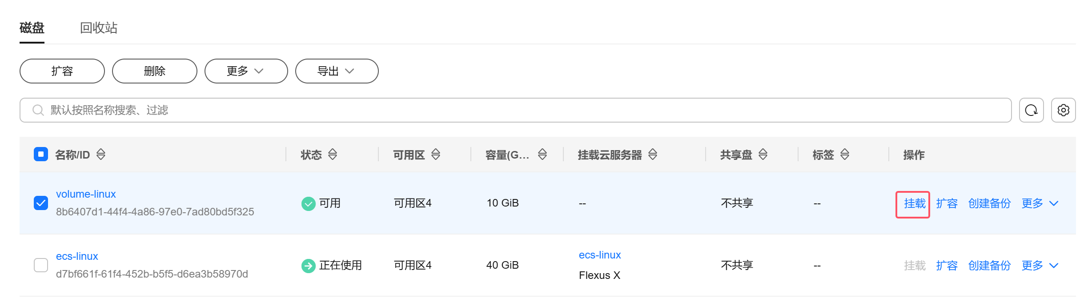
Task: Open table settings via the gear icon
Action: point(1063,110)
